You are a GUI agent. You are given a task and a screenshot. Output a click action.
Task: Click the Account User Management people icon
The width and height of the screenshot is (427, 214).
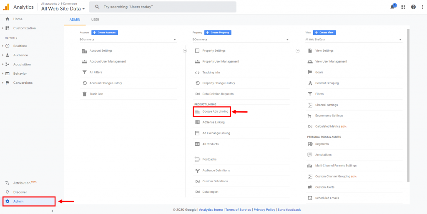(x=84, y=62)
